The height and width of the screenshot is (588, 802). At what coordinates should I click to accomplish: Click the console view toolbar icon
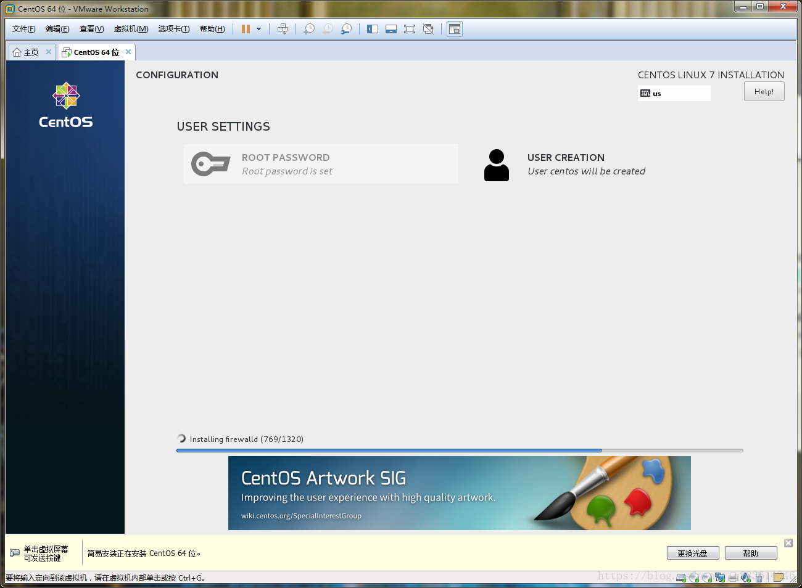pos(455,29)
